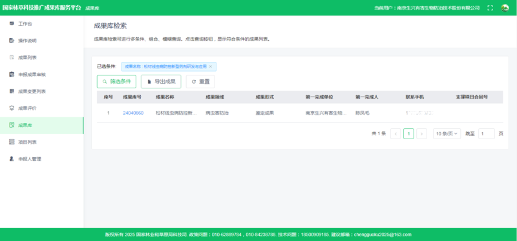The height and width of the screenshot is (241, 517).
Task: Click the 序号 column header
Action: click(x=108, y=97)
